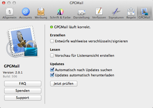
Task: Click the Support button
Action: [23, 98]
